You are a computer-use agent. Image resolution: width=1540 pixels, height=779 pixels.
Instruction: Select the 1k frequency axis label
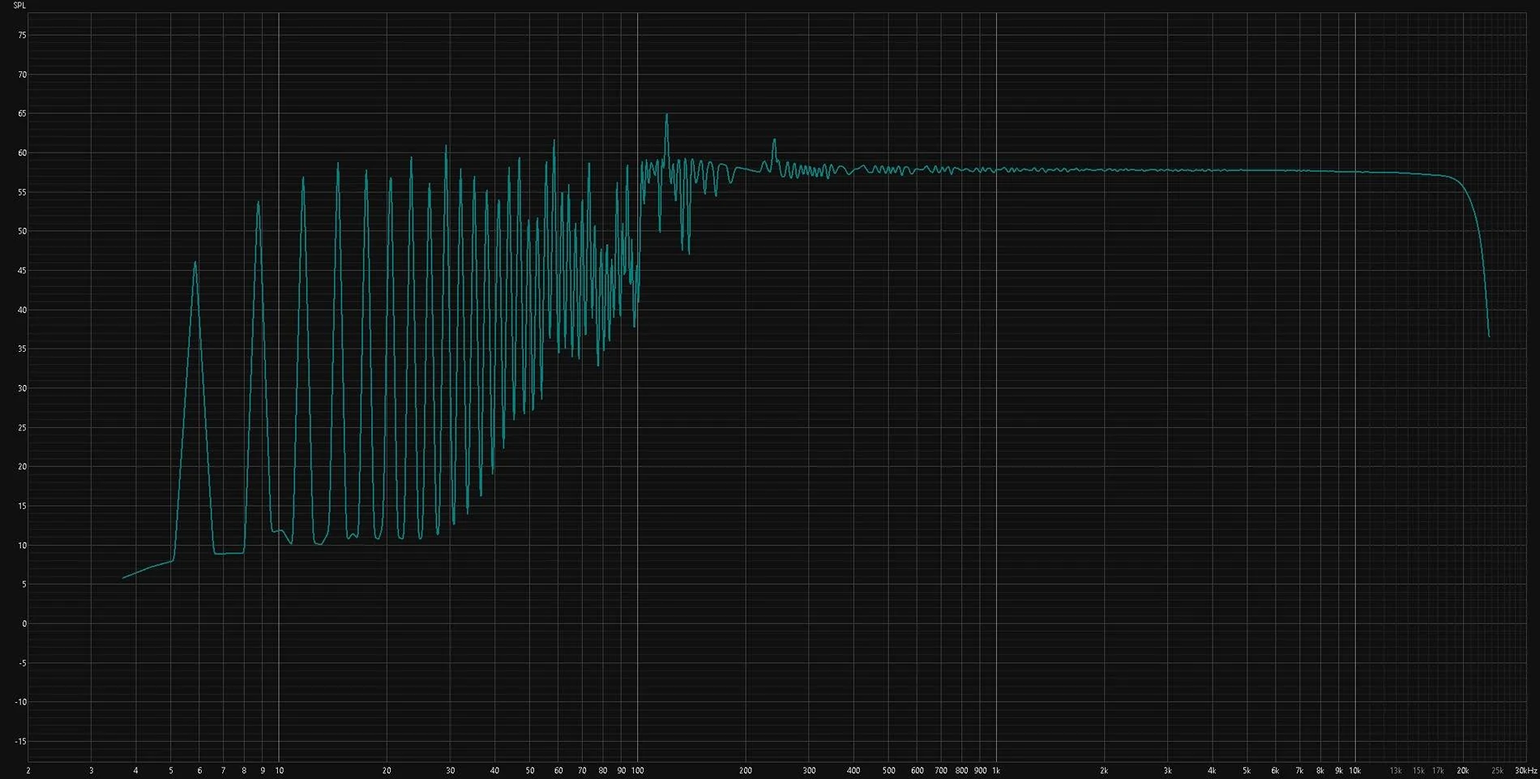point(997,771)
